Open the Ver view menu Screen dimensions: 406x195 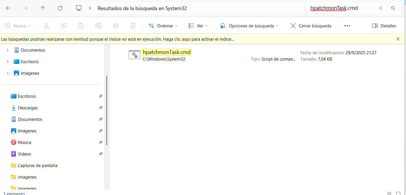pos(198,26)
